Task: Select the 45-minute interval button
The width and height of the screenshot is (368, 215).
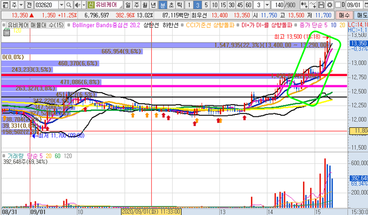Action: 240,5
